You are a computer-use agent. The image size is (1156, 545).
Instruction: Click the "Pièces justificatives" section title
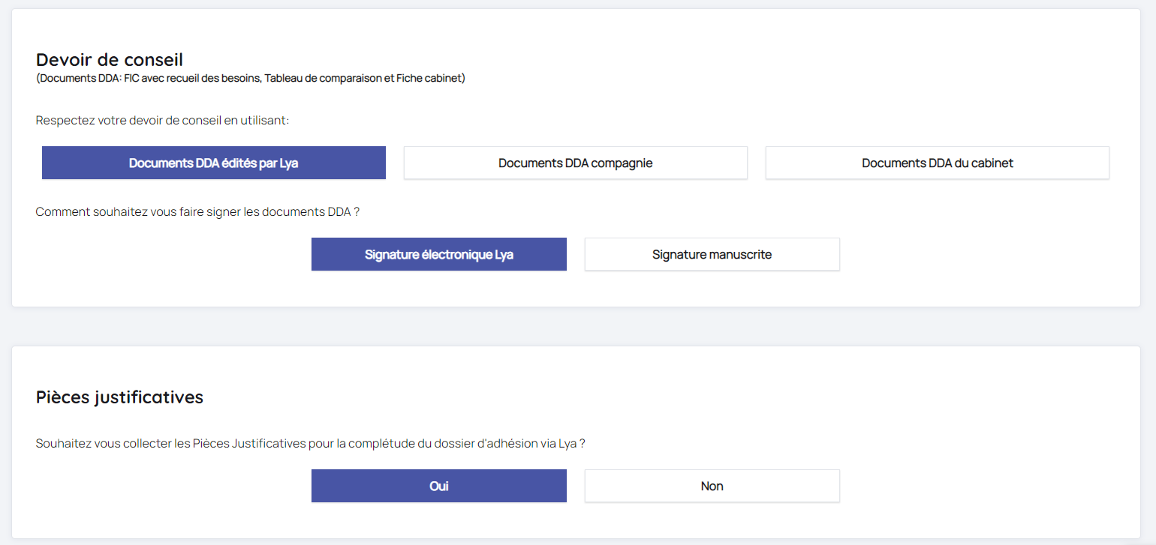119,397
